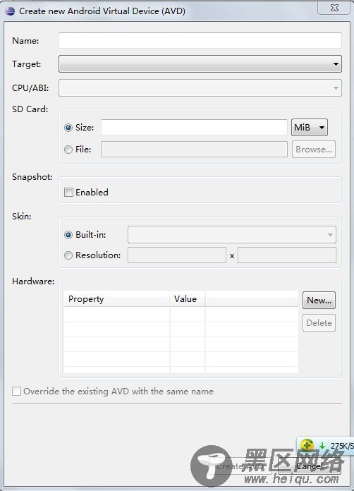Open the Target dropdown list

tap(200, 64)
